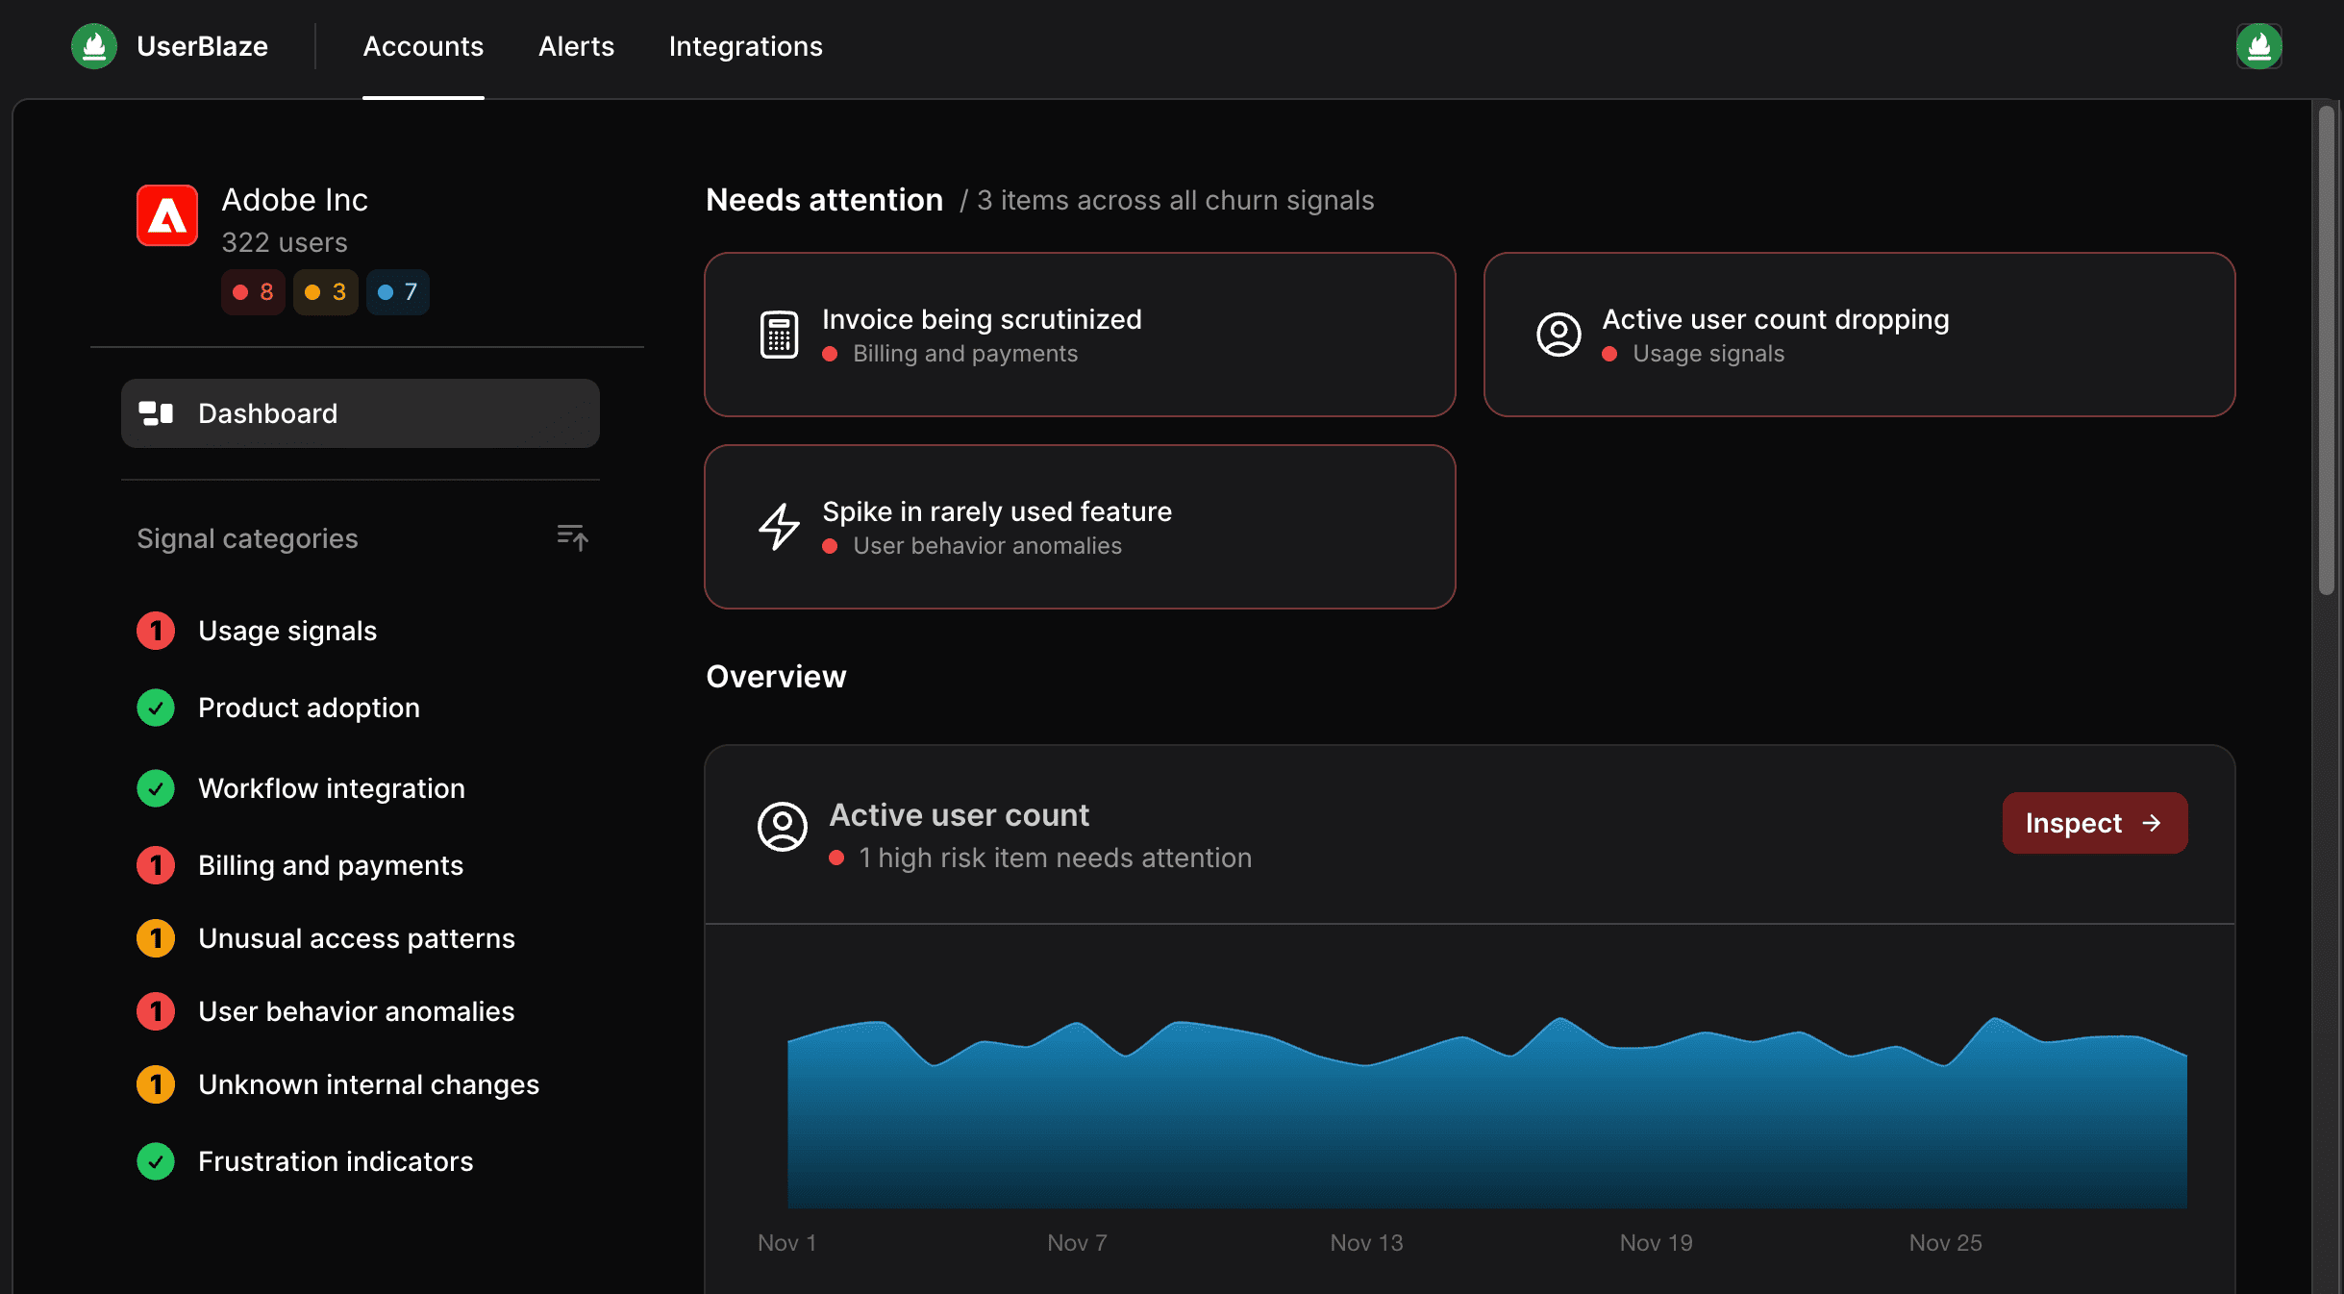Open Product adoption category
Viewport: 2344px width, 1294px height.
309,708
